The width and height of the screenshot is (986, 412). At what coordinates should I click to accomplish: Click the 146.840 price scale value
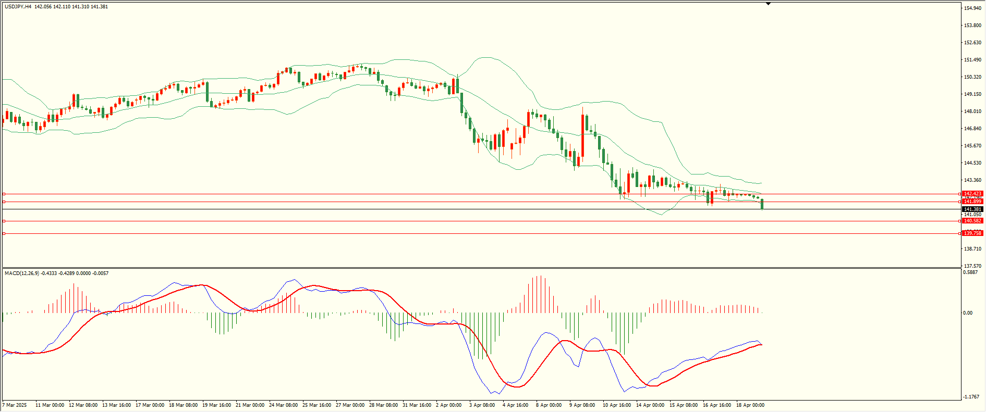coord(972,129)
